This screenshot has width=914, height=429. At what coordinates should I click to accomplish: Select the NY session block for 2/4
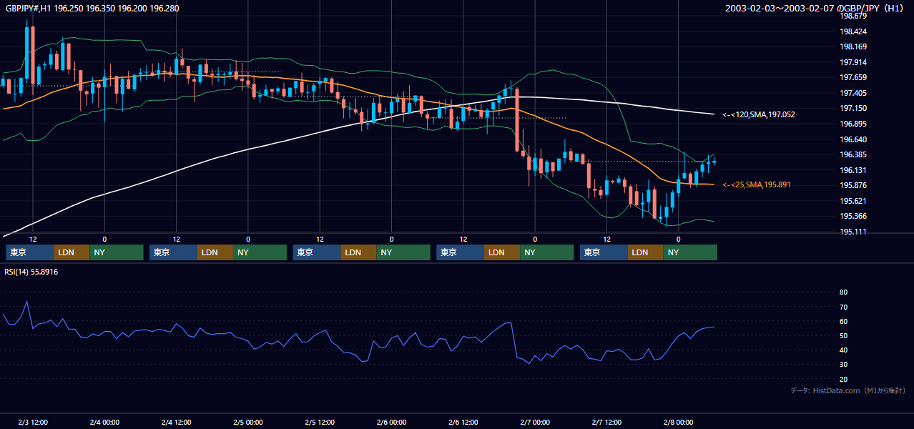tap(260, 252)
